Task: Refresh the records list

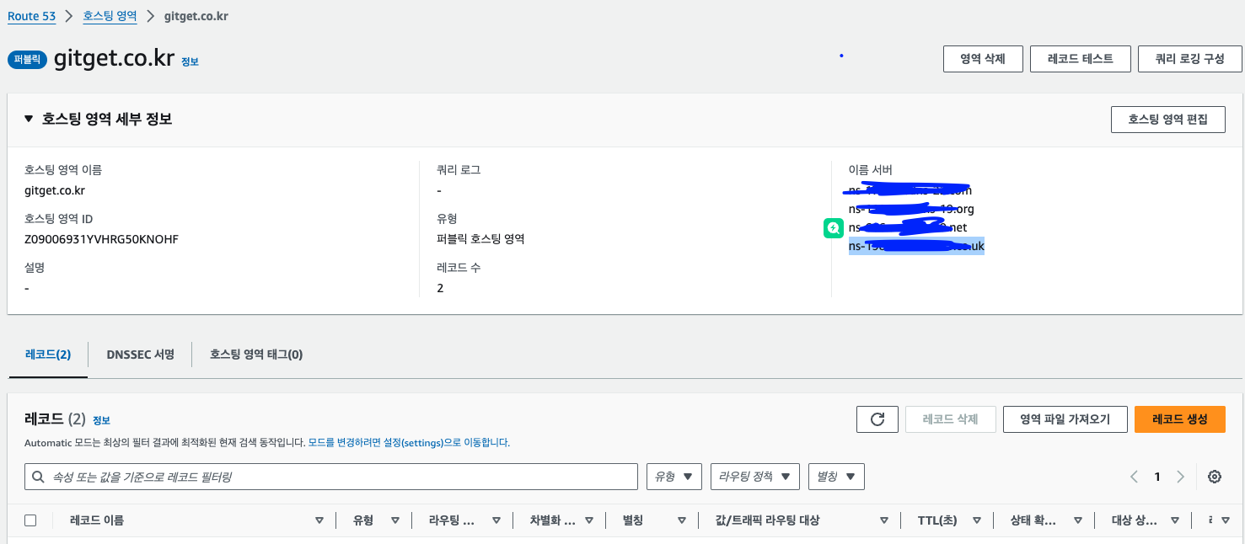Action: (x=877, y=419)
